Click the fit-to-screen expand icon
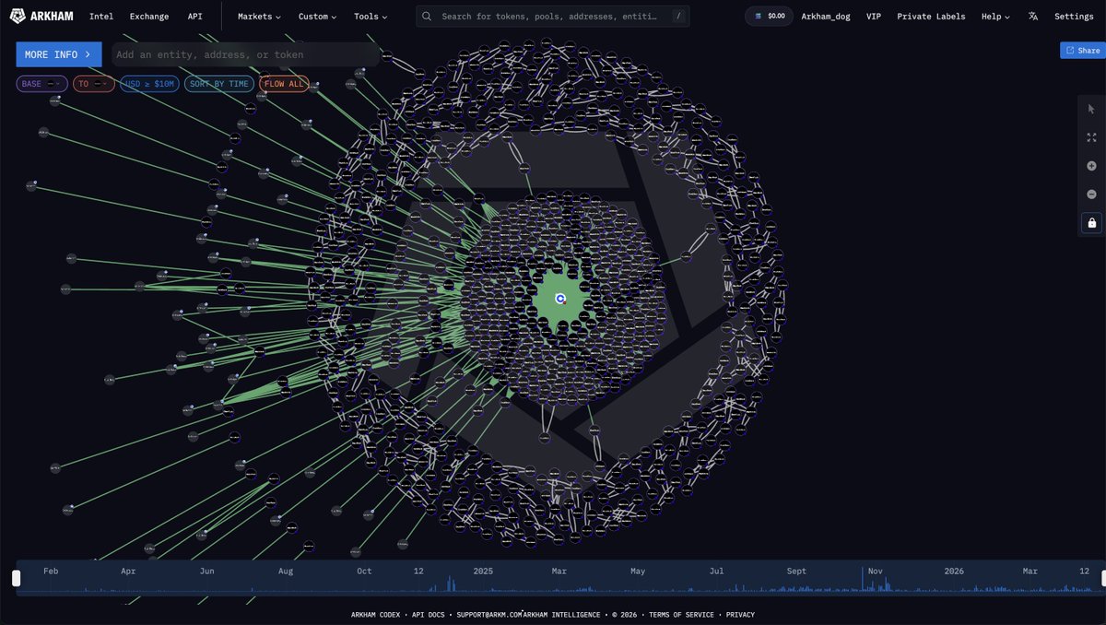 (1092, 137)
